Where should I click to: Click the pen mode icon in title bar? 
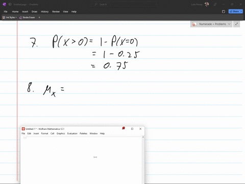tap(215, 4)
